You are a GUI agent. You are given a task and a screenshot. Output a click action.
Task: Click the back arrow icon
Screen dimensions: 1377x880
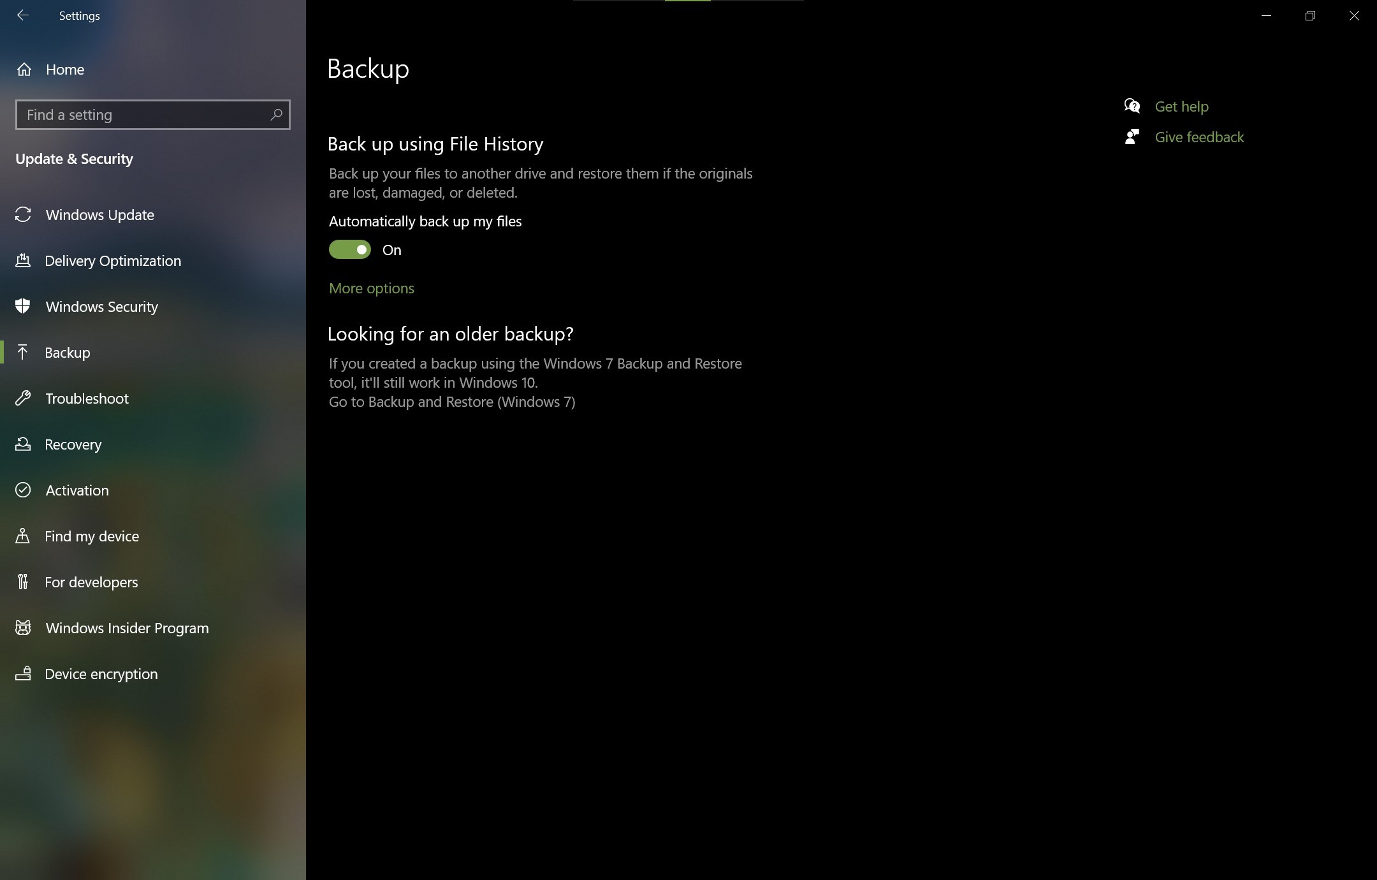pos(23,15)
